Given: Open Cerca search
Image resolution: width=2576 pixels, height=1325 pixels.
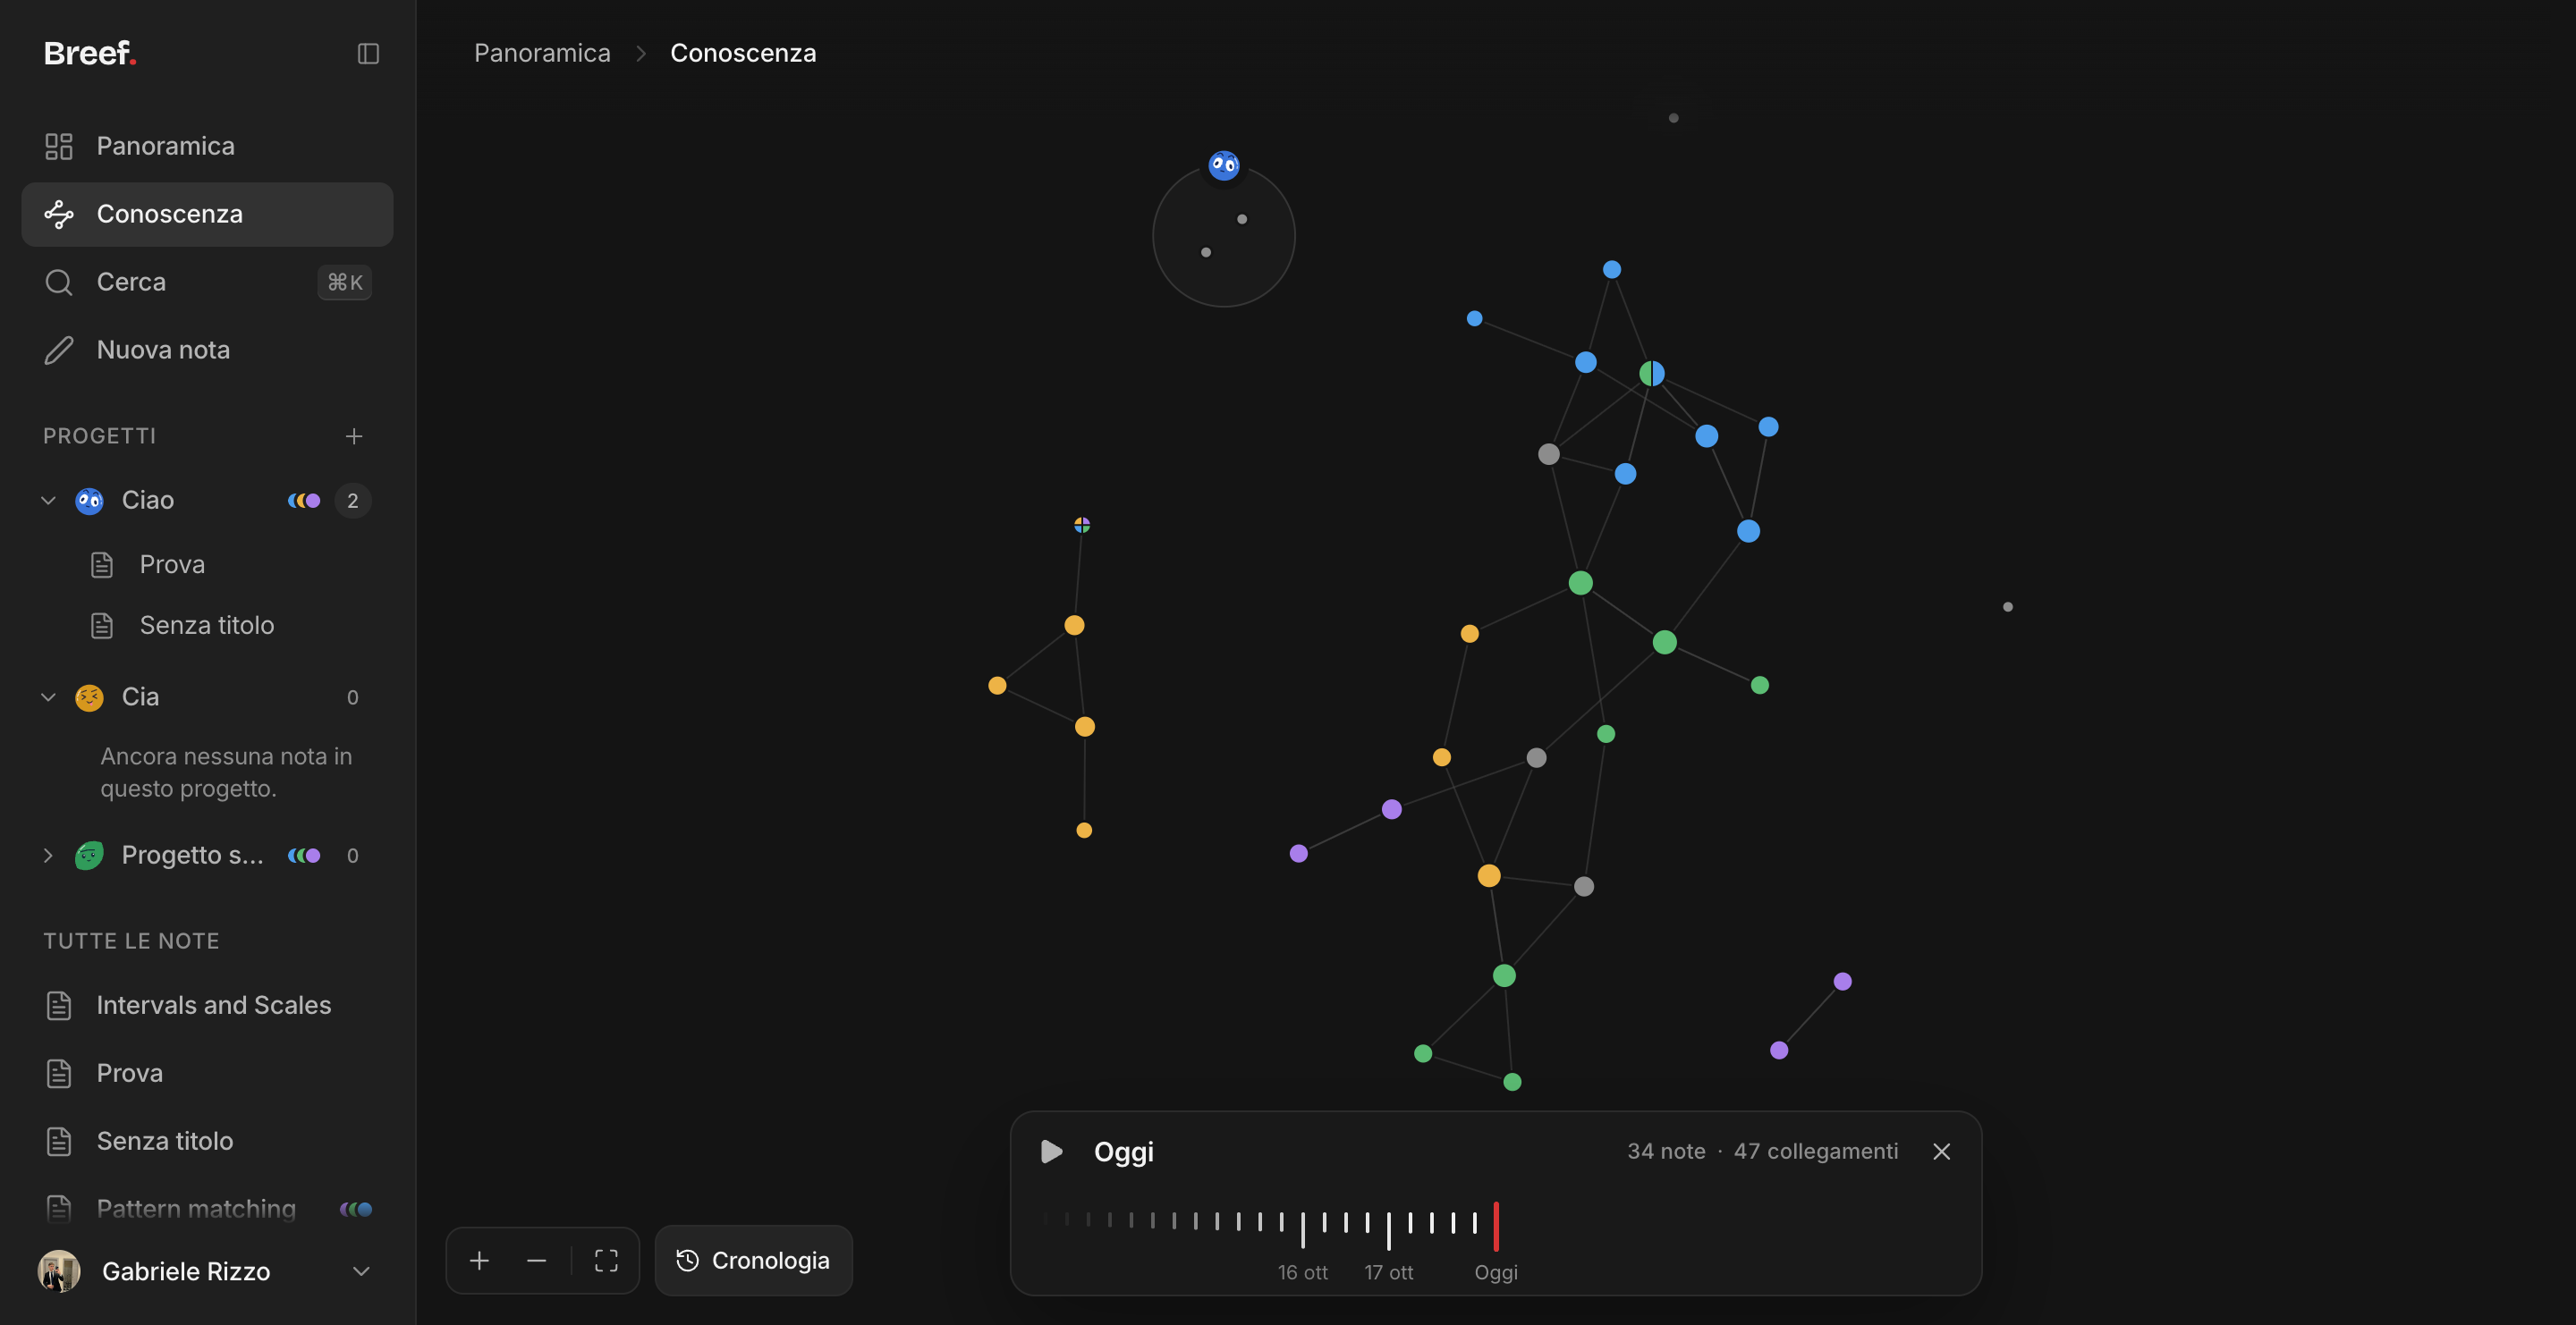Looking at the screenshot, I should [x=207, y=282].
